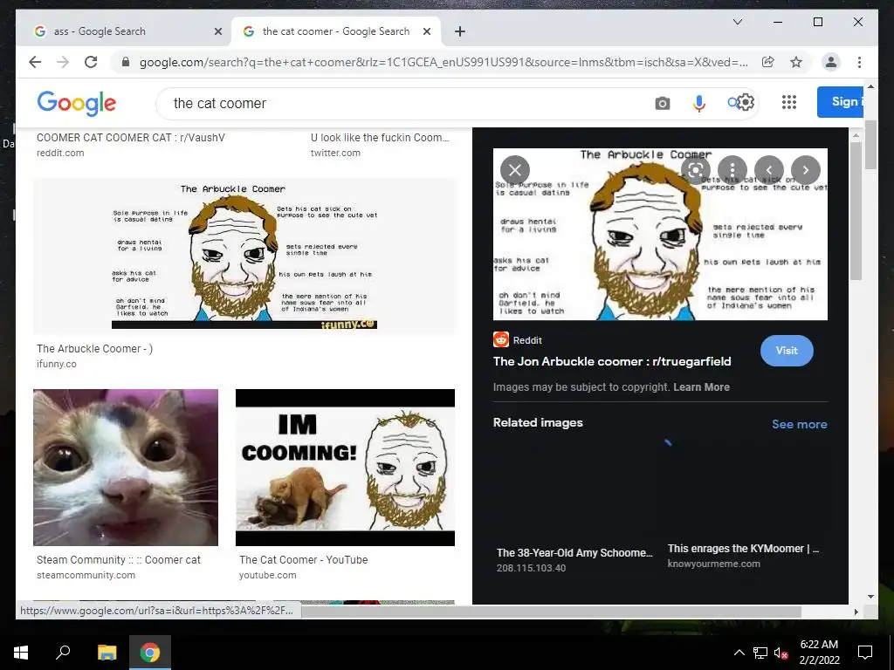Click 'COOMER CAT COOMER CAT : r/VaushV' result

[x=131, y=137]
